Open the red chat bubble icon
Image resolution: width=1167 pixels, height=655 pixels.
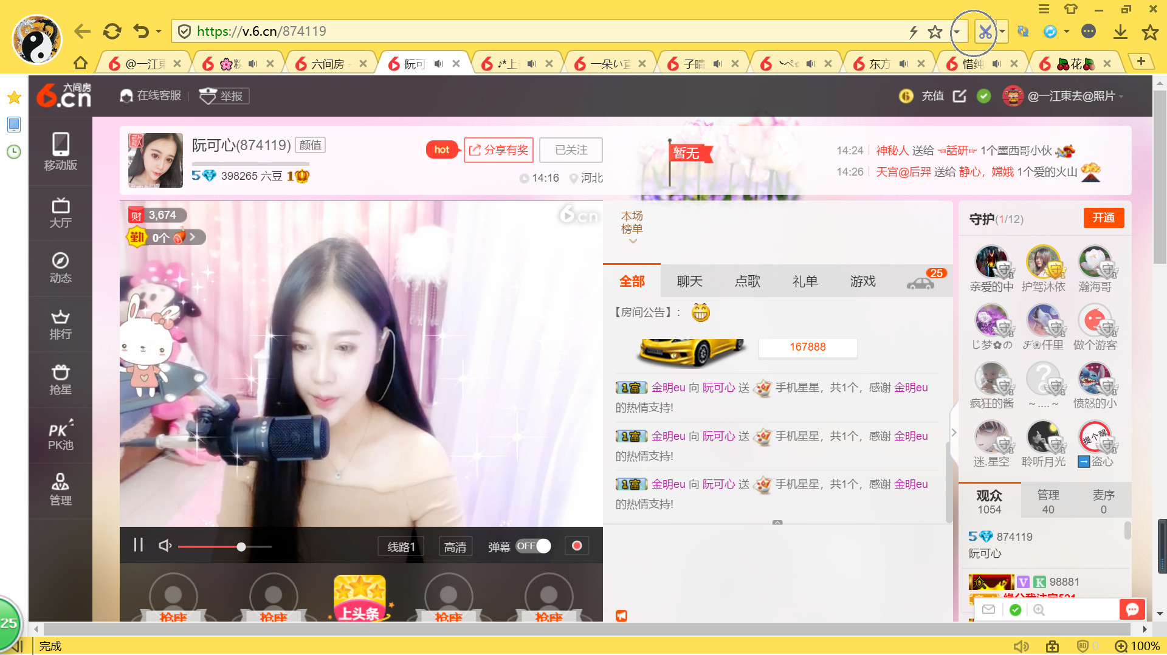pos(1132,609)
